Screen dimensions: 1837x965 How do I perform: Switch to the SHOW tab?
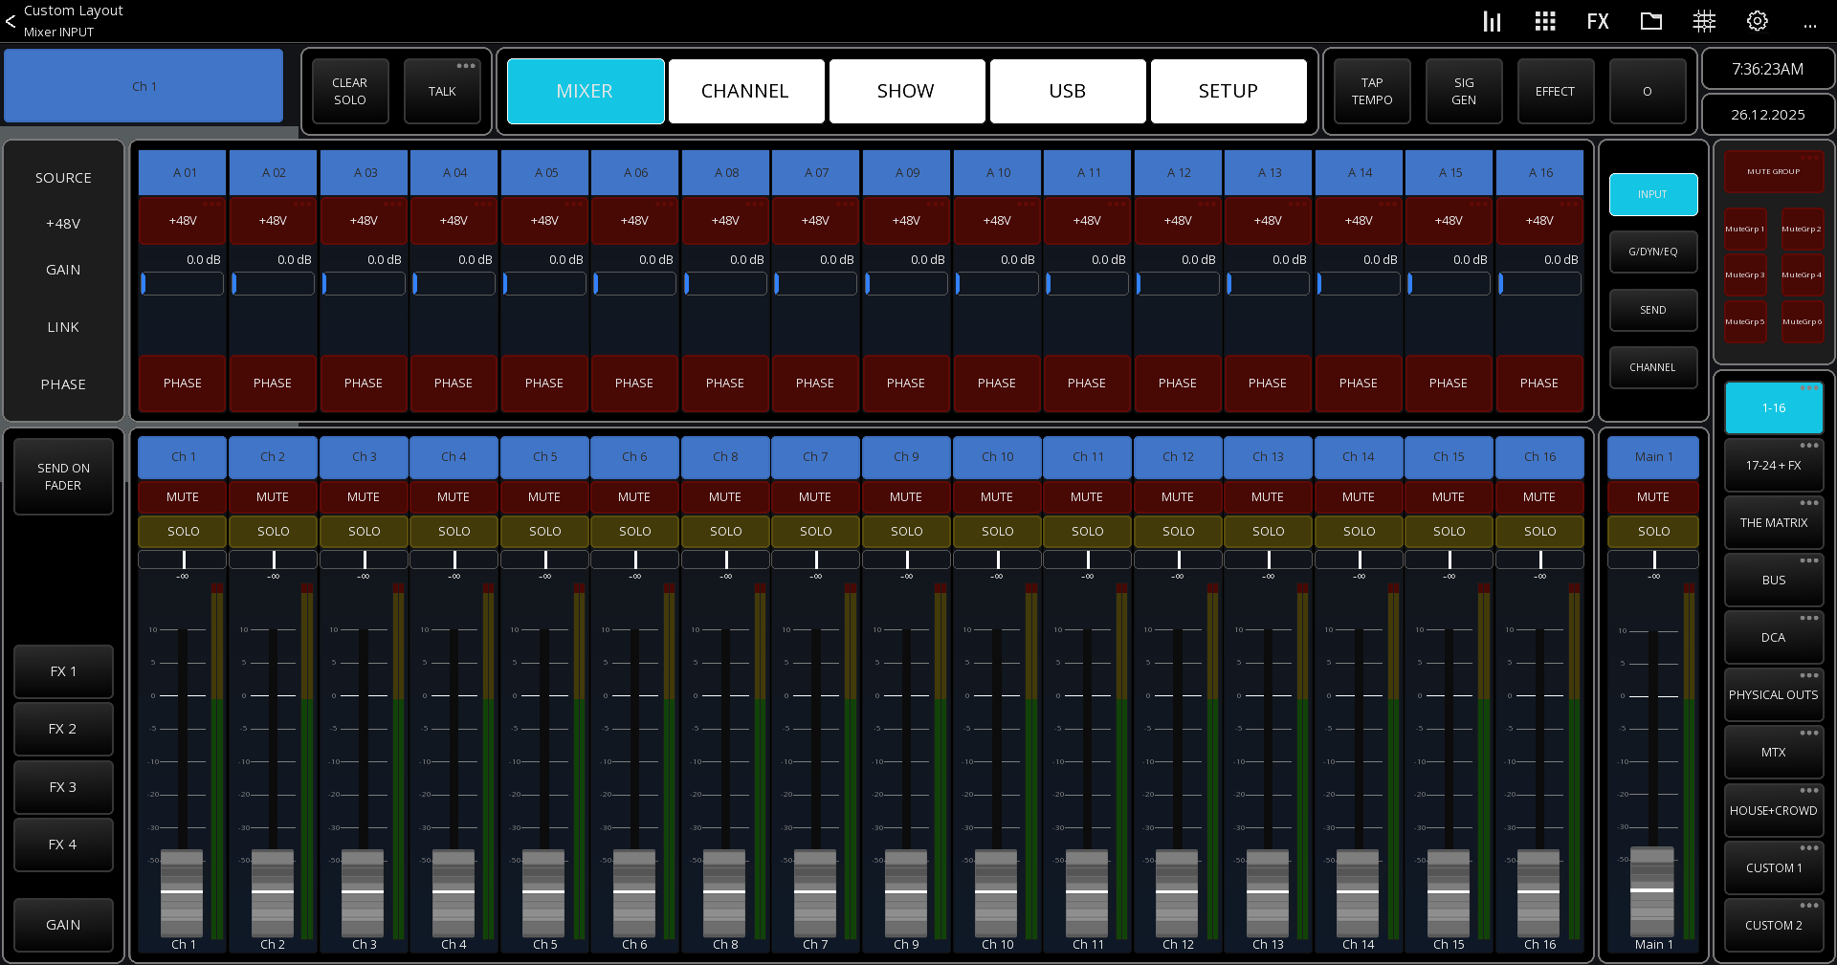906,91
